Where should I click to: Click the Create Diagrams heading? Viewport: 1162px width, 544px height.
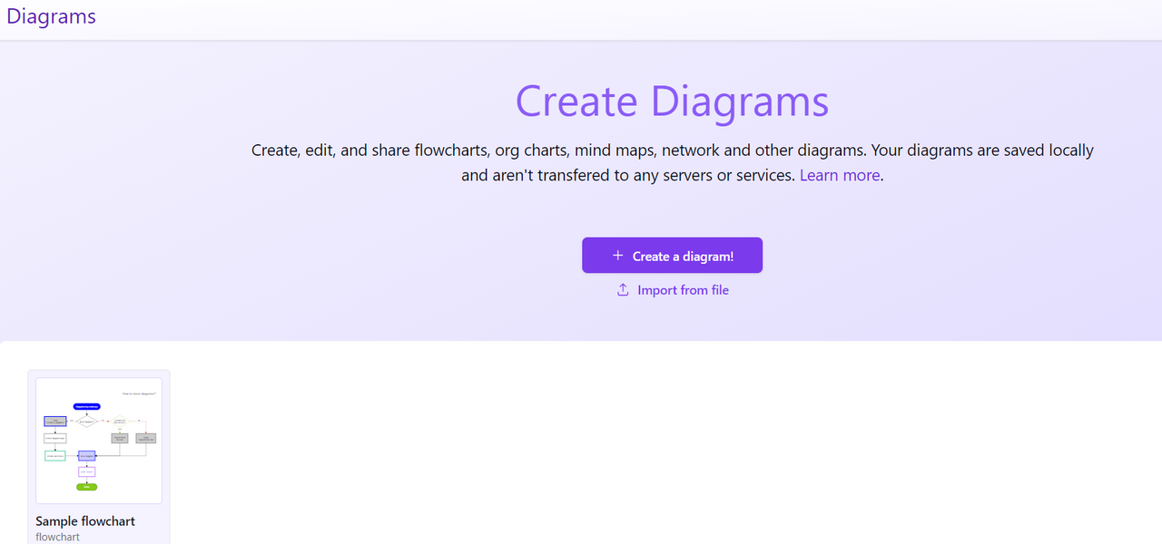[x=672, y=101]
